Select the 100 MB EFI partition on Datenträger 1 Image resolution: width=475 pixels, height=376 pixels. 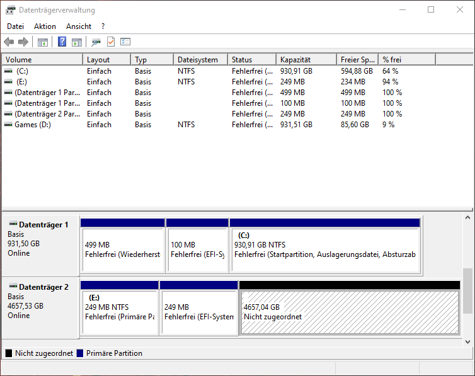197,246
